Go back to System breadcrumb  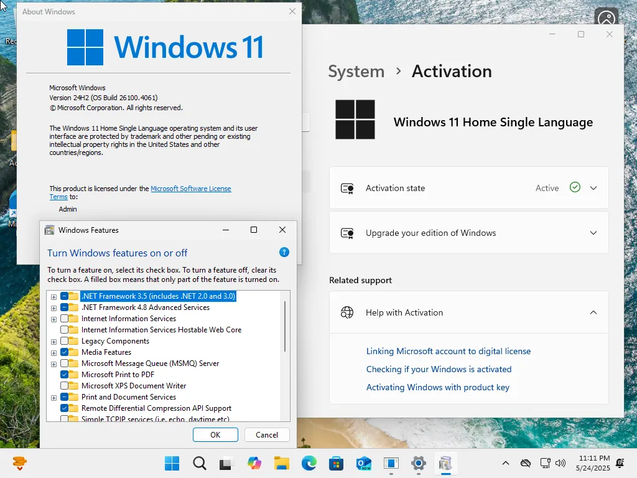pos(356,72)
